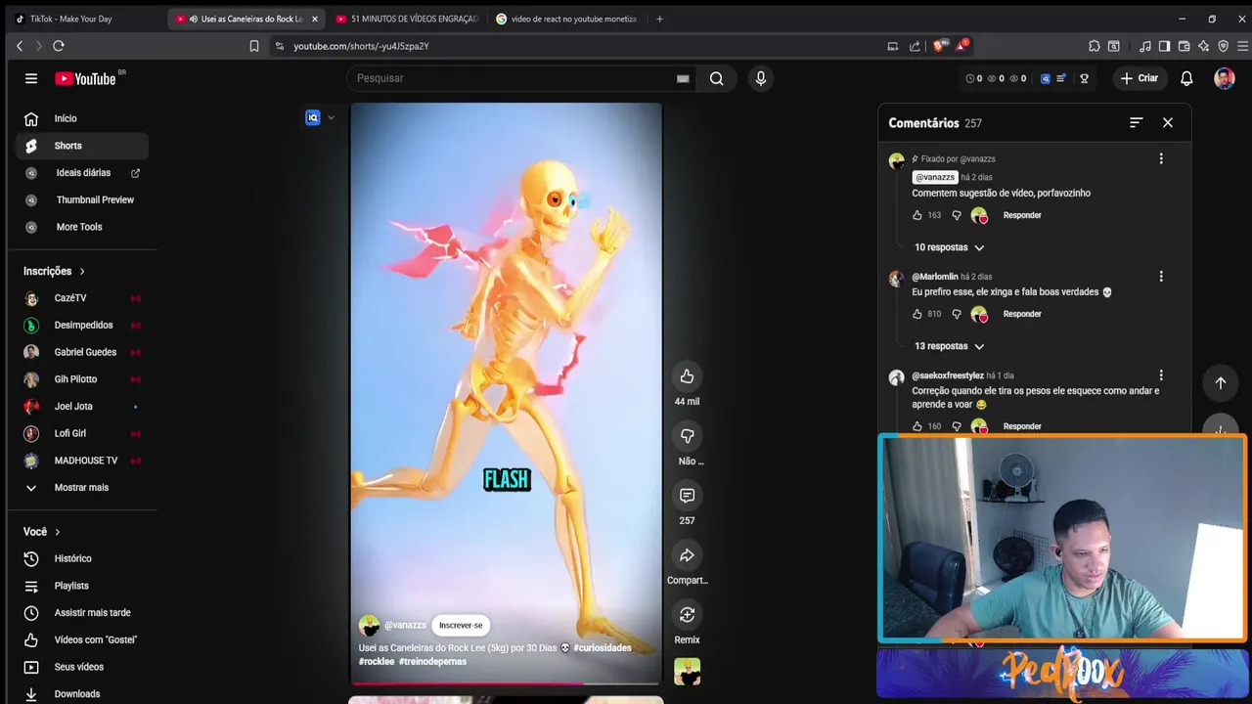Click the #curiosidades hashtag

[603, 648]
